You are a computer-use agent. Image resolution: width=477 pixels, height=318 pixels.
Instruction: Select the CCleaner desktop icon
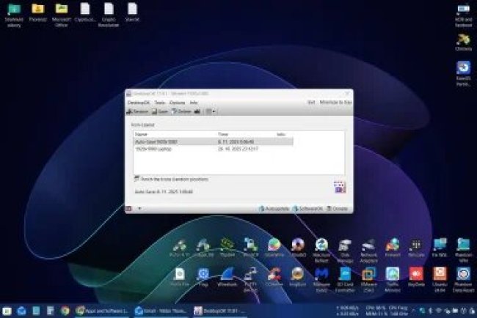(x=274, y=277)
